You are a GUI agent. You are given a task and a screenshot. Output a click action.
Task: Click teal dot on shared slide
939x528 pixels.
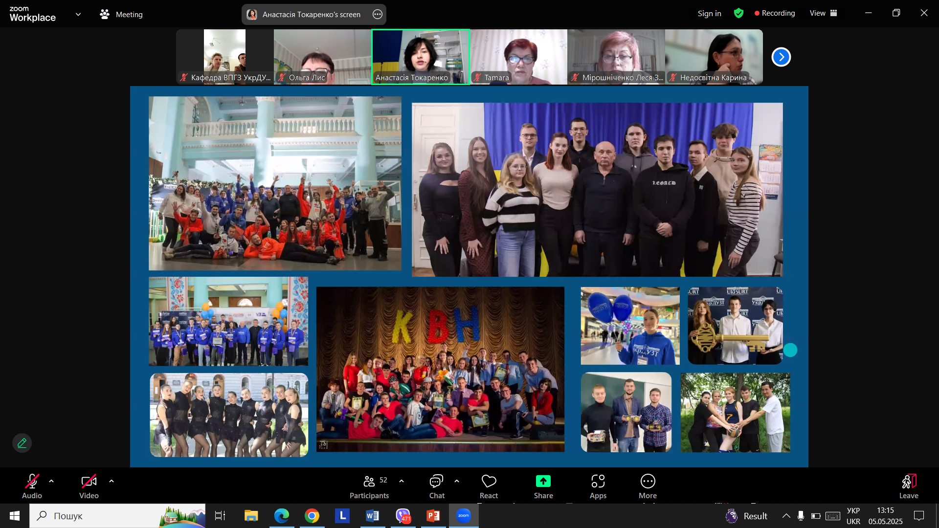coord(790,350)
